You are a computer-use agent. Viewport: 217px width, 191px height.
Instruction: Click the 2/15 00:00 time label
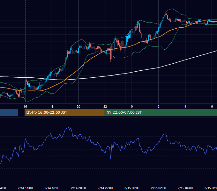click(132, 188)
